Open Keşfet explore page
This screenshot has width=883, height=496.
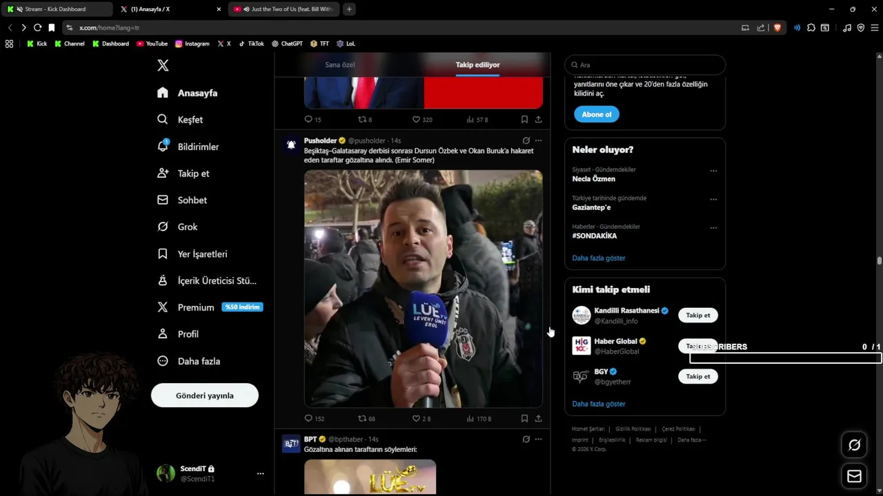pos(179,120)
